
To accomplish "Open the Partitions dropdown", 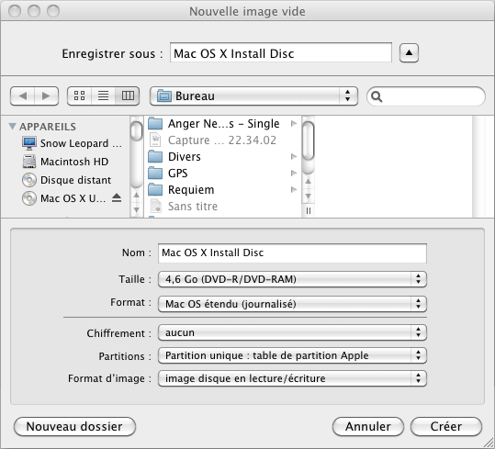I will (292, 355).
